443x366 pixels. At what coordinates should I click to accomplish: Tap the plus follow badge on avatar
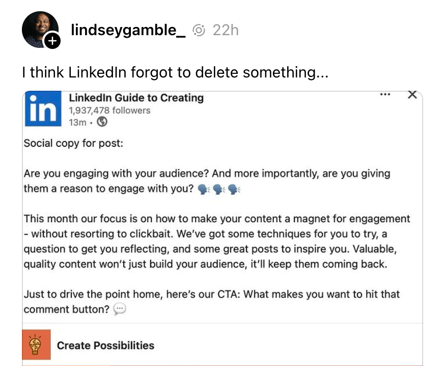pyautogui.click(x=52, y=41)
